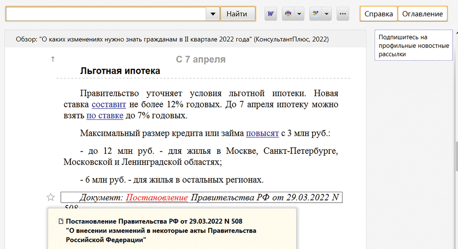The width and height of the screenshot is (458, 249).
Task: Click the up arrow beside section heading
Action: pyautogui.click(x=53, y=59)
